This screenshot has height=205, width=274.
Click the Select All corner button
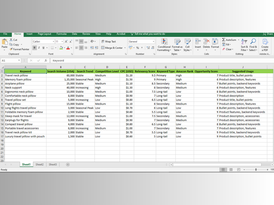(x=2, y=67)
